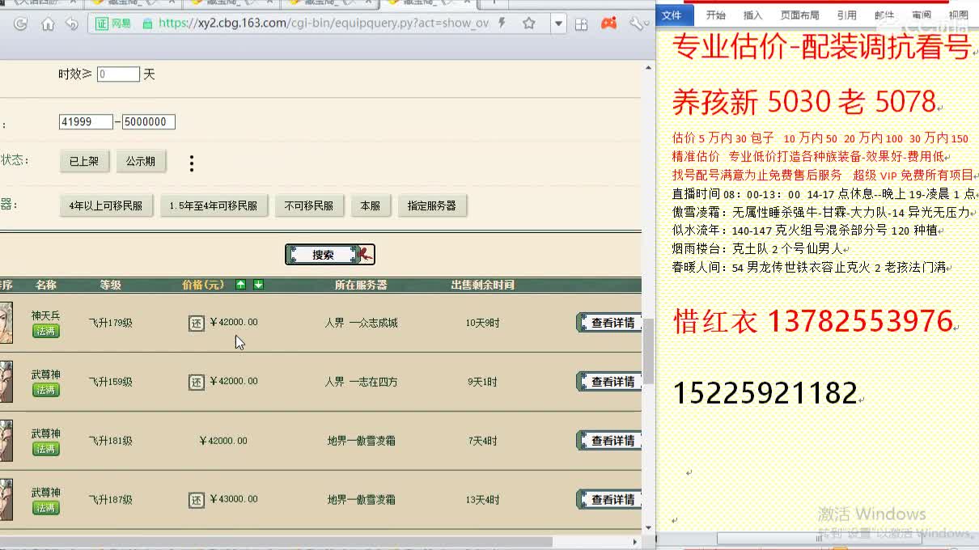
Task: Reload the page with the browser refresh icon
Action: point(21,23)
